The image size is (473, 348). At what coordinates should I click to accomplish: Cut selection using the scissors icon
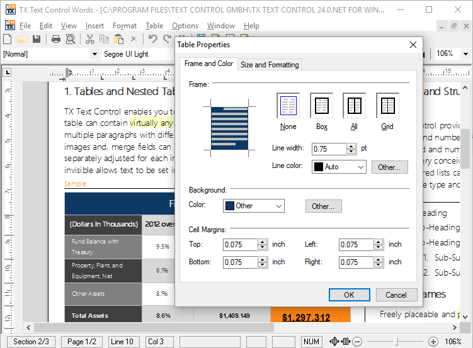89,39
